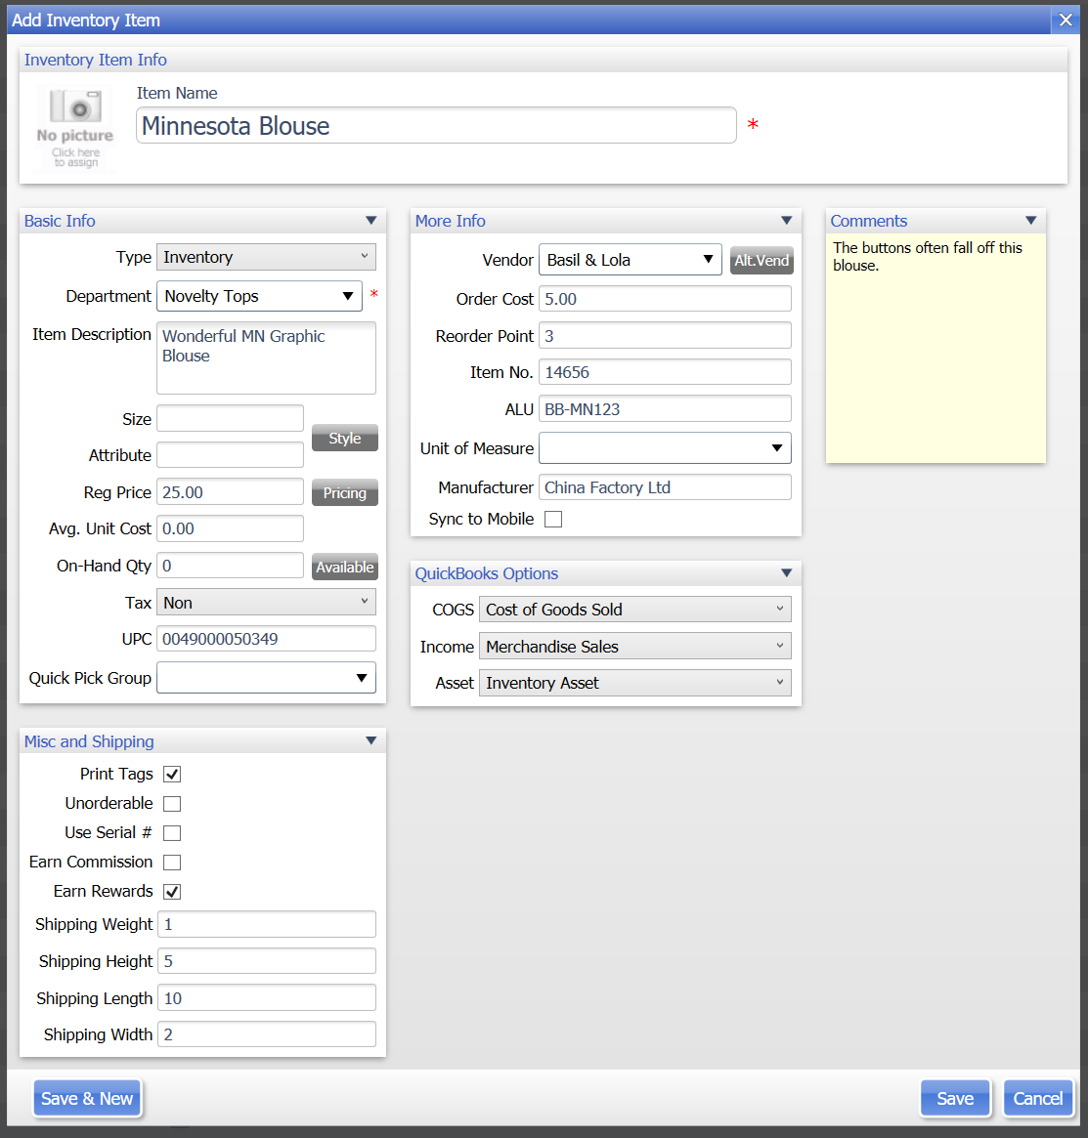Image resolution: width=1088 pixels, height=1138 pixels.
Task: Click the More Info panel title
Action: coord(451,221)
